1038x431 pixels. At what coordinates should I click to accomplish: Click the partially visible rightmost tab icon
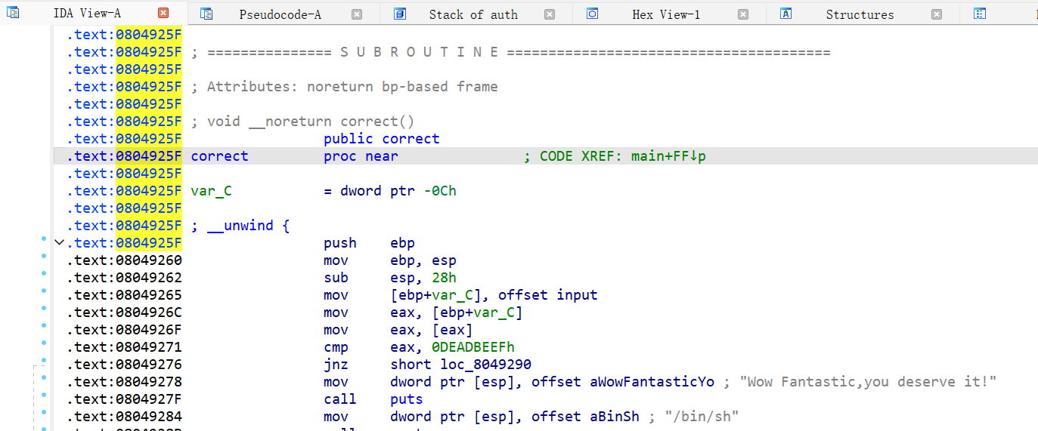[980, 14]
